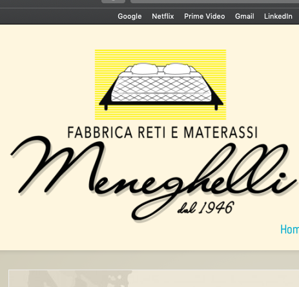Click the FABBRICA RETI E MATERASSI heading
The width and height of the screenshot is (299, 287).
click(x=163, y=132)
